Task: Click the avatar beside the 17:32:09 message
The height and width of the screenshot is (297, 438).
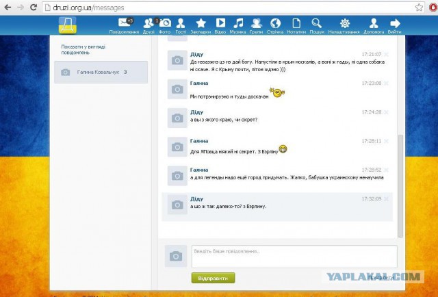Action: [x=177, y=205]
